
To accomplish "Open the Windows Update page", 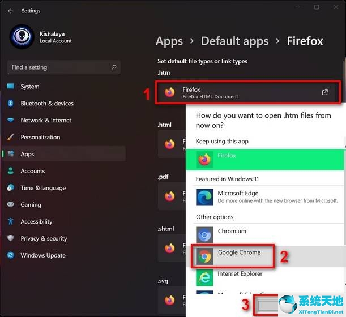I will tap(43, 255).
